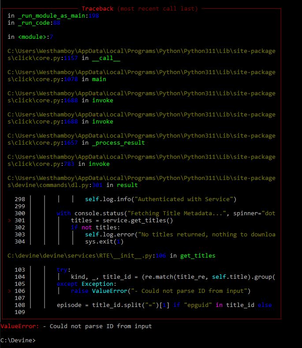Click source line number 107
Image resolution: width=302 pixels, height=348 pixels.
[x=20, y=298]
